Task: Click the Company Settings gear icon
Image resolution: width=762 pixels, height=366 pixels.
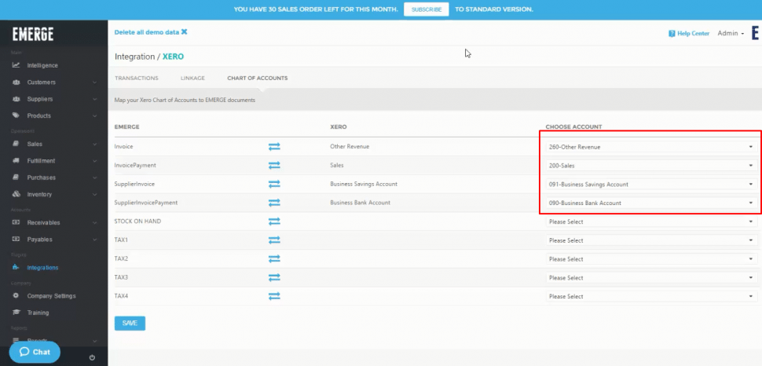Action: (x=16, y=295)
